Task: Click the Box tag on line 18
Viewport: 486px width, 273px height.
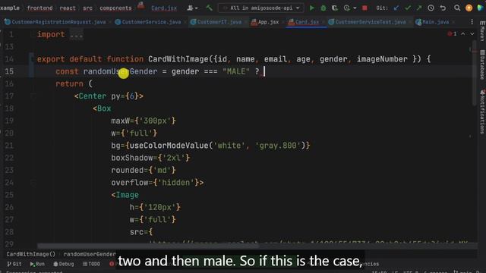Action: click(x=104, y=108)
